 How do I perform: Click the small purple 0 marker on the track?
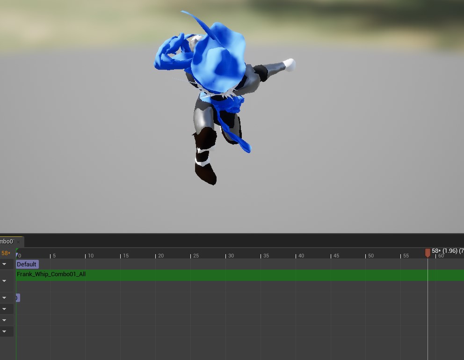click(x=17, y=298)
